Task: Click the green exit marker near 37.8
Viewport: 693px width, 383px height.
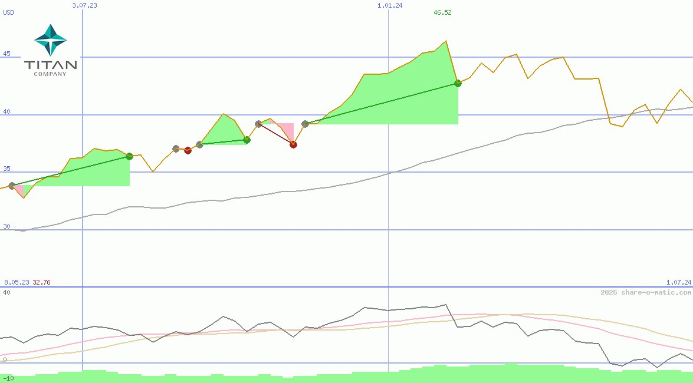Action: pyautogui.click(x=247, y=140)
